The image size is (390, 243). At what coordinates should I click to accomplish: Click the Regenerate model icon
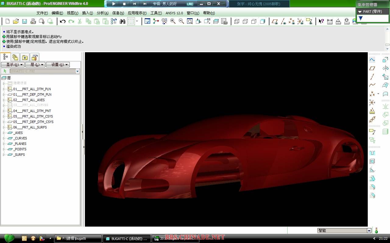tap(114, 21)
